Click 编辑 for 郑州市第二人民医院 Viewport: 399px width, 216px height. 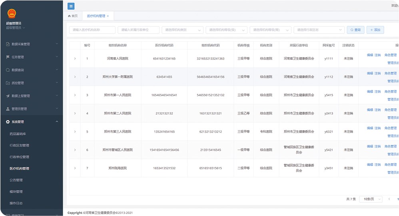click(370, 110)
